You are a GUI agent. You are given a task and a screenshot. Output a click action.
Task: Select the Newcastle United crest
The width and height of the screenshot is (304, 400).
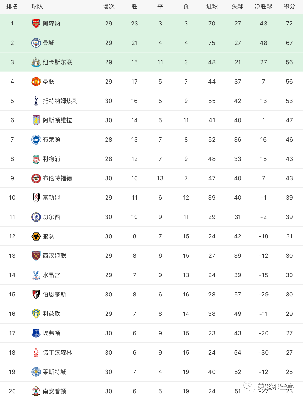click(36, 62)
